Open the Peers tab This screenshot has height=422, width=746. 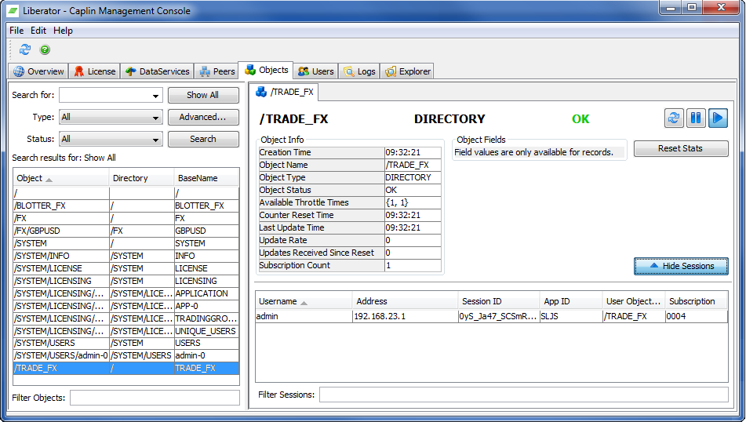pos(217,71)
